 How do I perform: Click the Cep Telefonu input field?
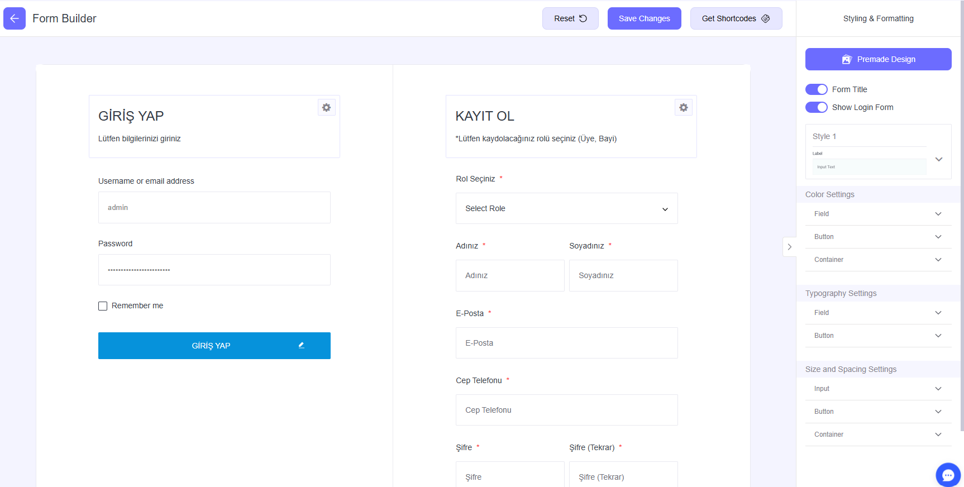567,410
